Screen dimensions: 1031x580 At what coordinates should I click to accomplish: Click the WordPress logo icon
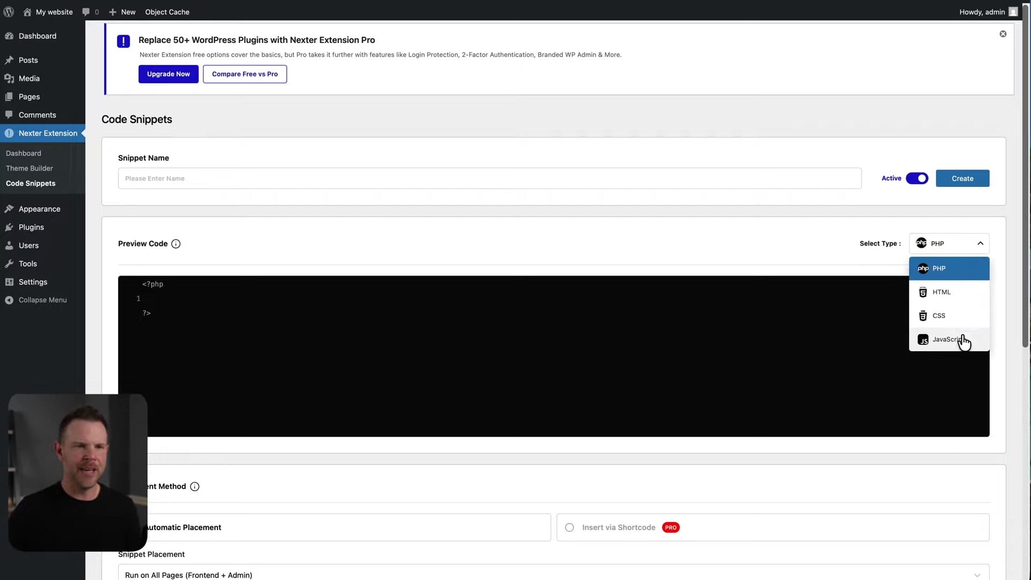point(9,11)
